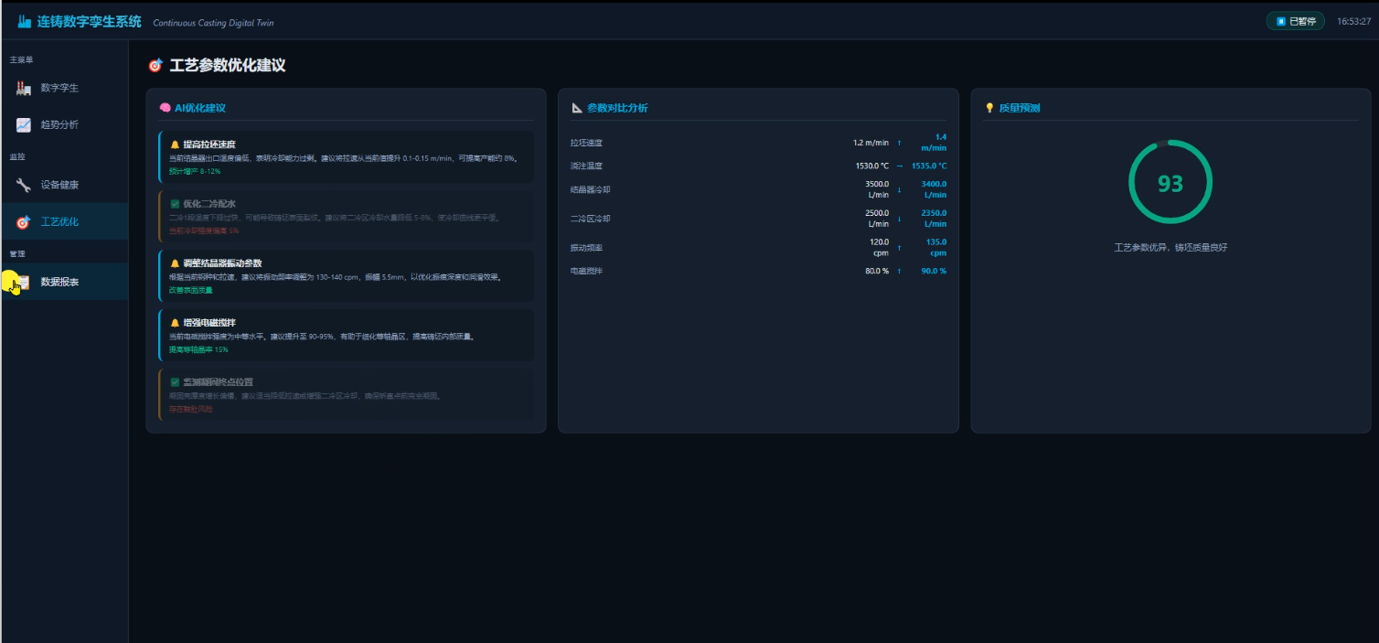The image size is (1379, 643).
Task: Click the 电磁搅拌 parameter label
Action: pos(586,272)
